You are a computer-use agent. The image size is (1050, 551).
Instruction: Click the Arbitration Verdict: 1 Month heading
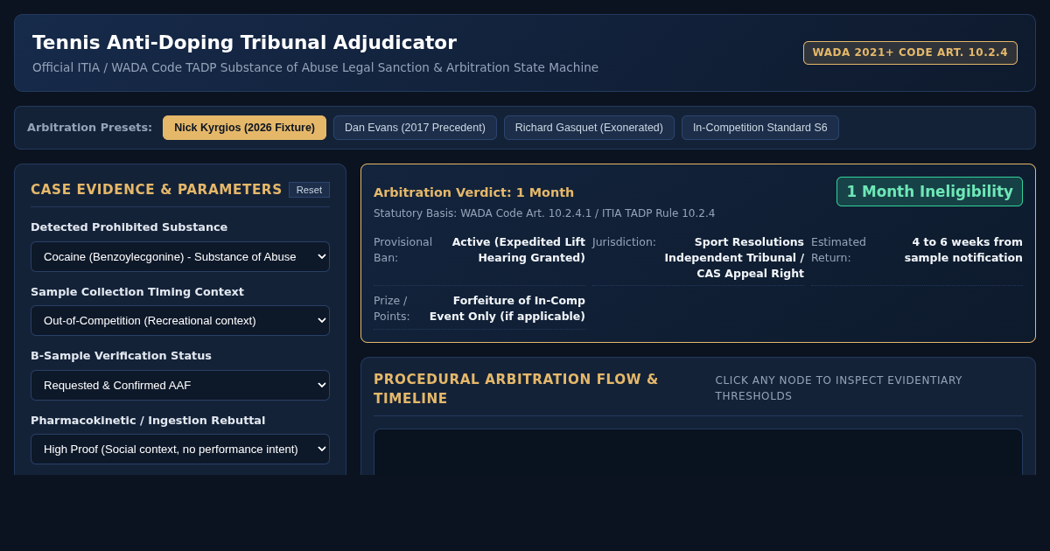473,192
